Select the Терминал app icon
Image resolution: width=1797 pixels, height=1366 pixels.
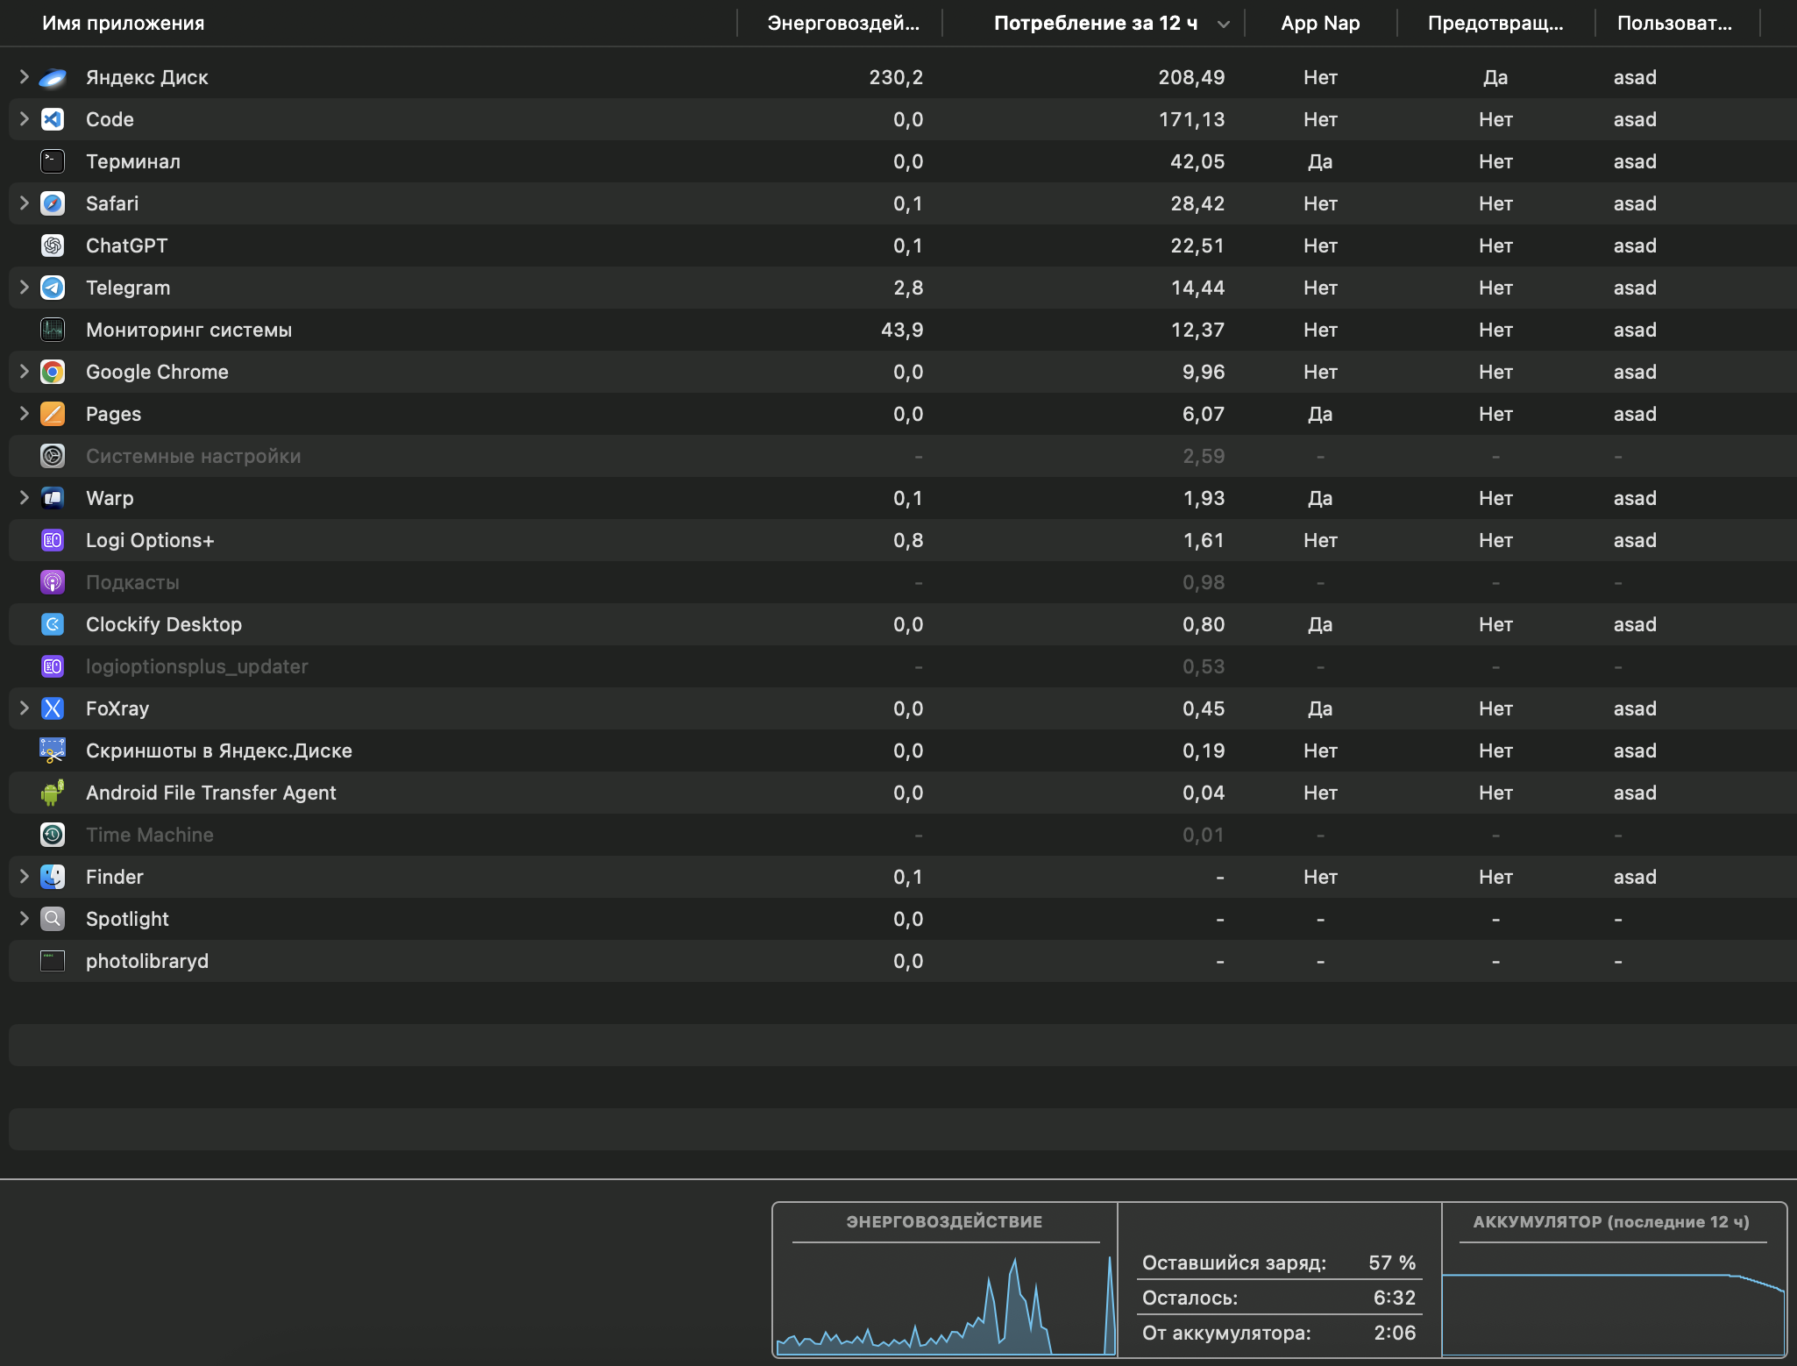53,161
